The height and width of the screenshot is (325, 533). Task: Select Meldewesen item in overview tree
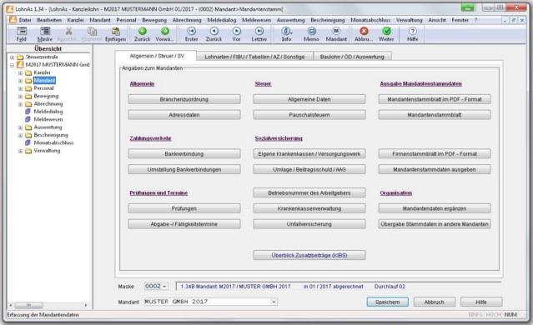click(48, 119)
